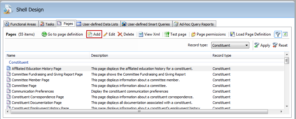296x119 pixels.
Task: Apply the record type filter
Action: 262,45
